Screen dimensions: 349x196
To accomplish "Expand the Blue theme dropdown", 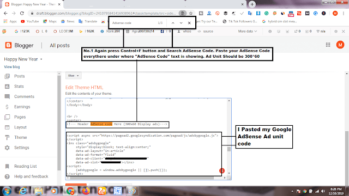I will click(74, 76).
